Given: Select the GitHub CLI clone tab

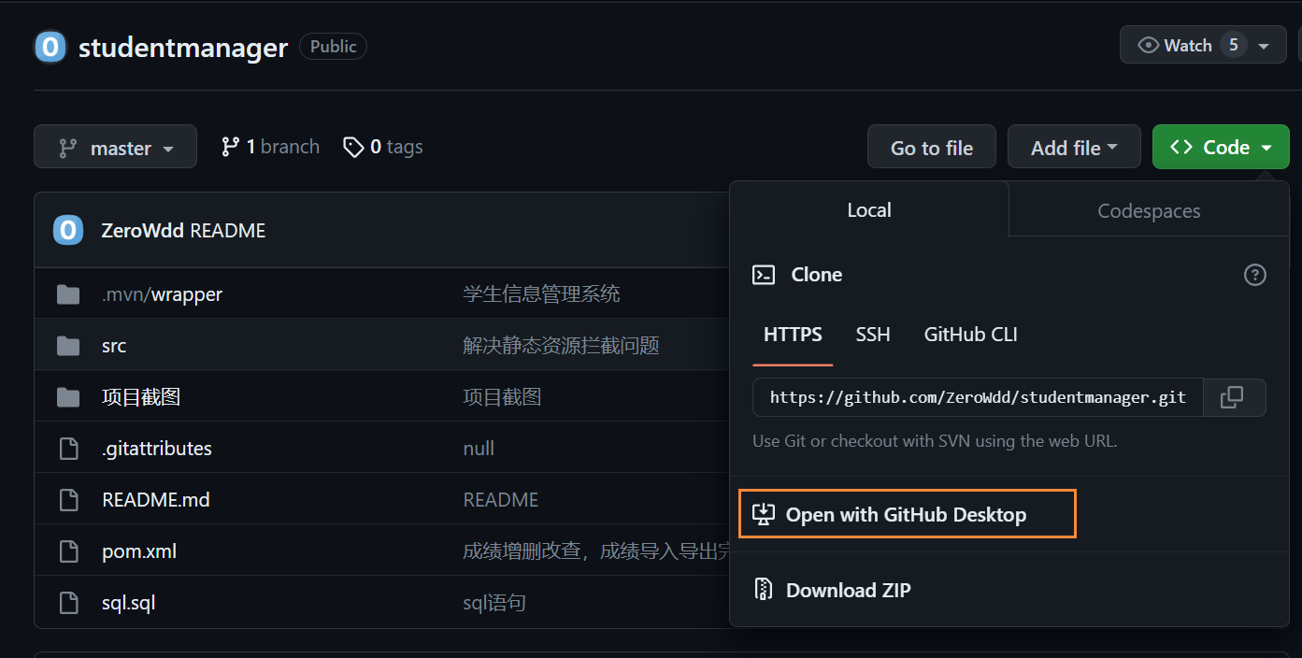Looking at the screenshot, I should tap(970, 335).
